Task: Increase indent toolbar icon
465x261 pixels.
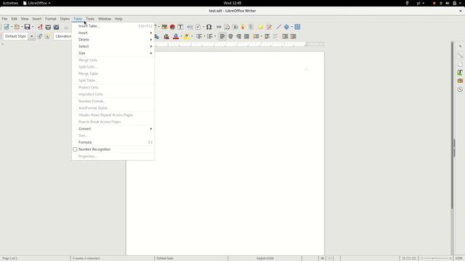Action: click(285, 36)
